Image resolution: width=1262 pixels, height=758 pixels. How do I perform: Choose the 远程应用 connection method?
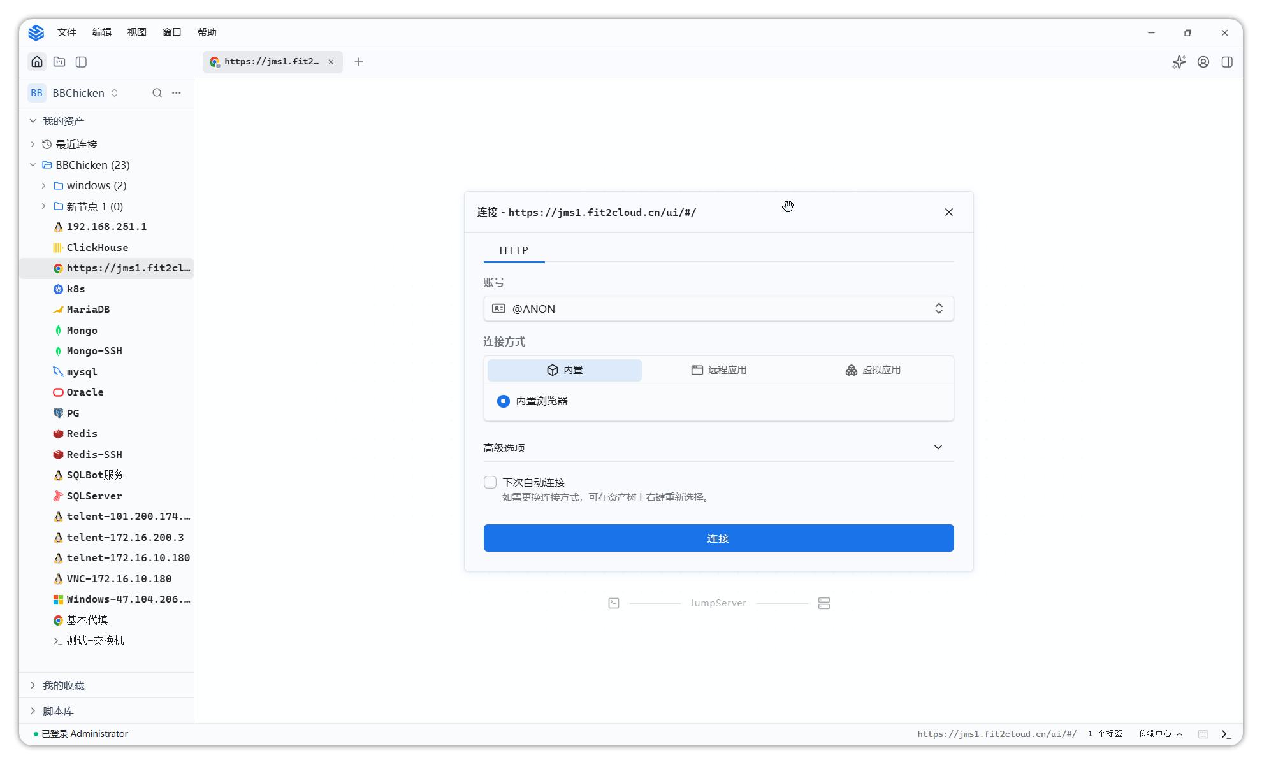[718, 370]
